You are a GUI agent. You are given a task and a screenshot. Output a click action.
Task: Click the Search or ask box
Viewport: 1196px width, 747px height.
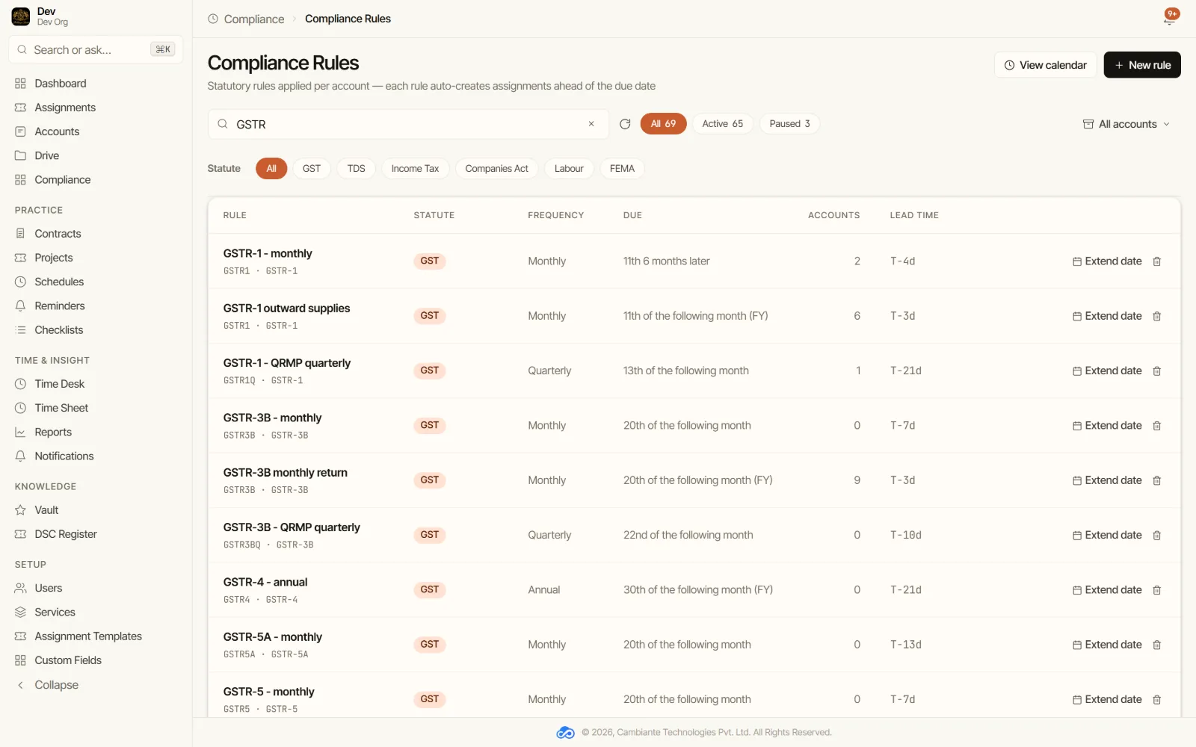point(96,50)
